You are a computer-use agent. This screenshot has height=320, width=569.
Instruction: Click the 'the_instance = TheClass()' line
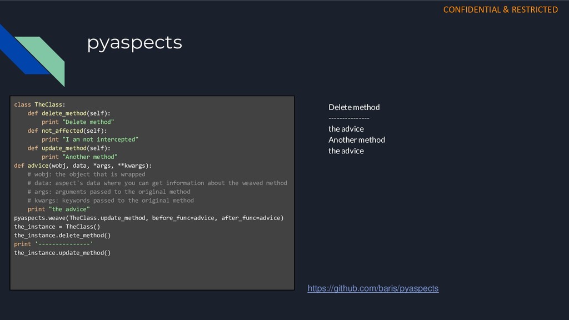[57, 227]
